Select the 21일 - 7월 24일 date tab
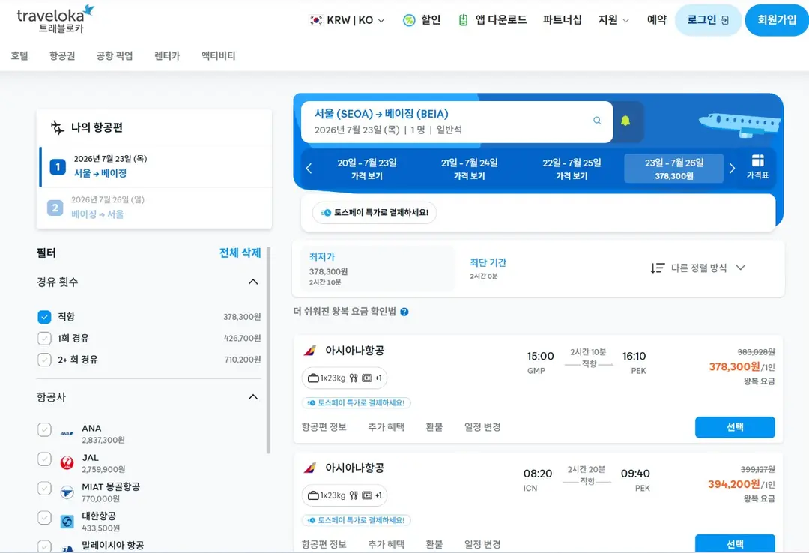The height and width of the screenshot is (553, 809). coord(469,169)
